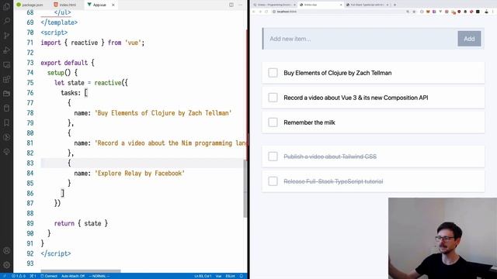Click the task text 'Remember the milk'

(309, 122)
